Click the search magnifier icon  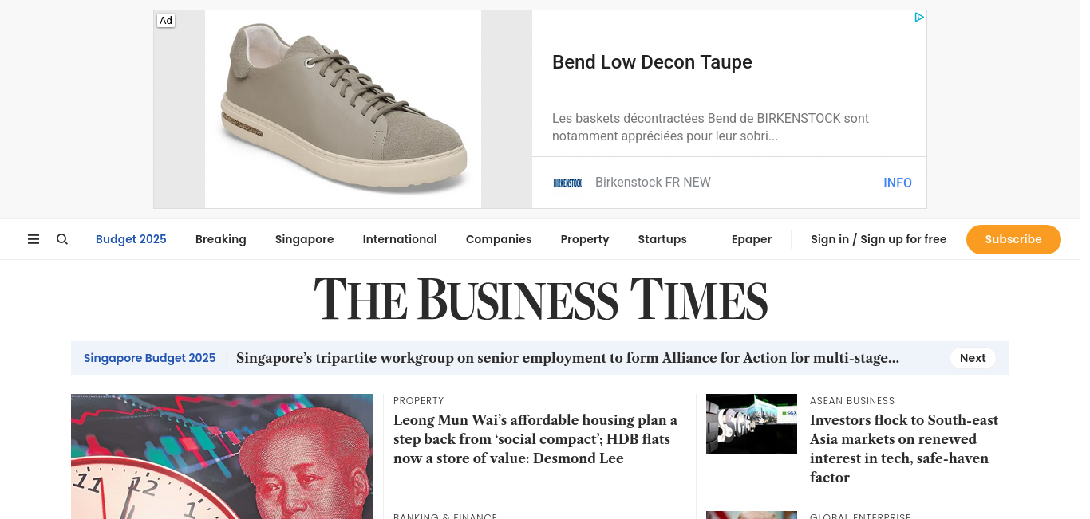point(62,239)
